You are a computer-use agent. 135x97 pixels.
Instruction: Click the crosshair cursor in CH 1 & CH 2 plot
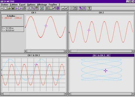[36, 64]
